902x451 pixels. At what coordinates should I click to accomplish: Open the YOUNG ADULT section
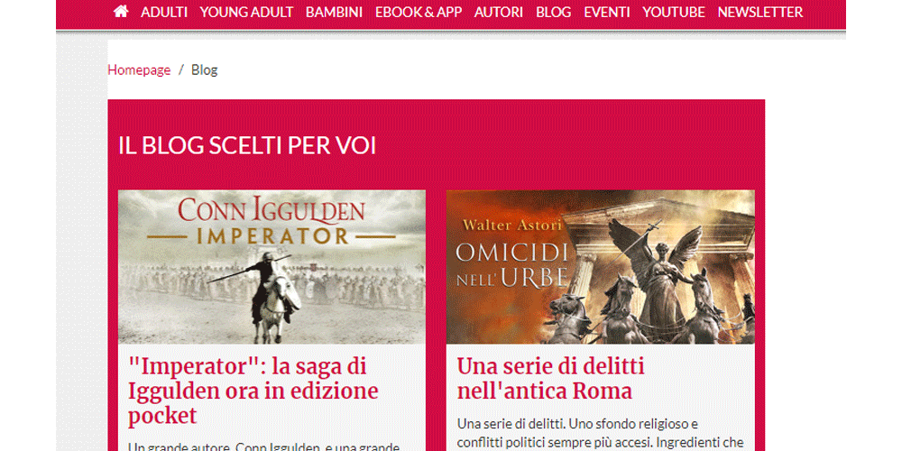pos(246,12)
